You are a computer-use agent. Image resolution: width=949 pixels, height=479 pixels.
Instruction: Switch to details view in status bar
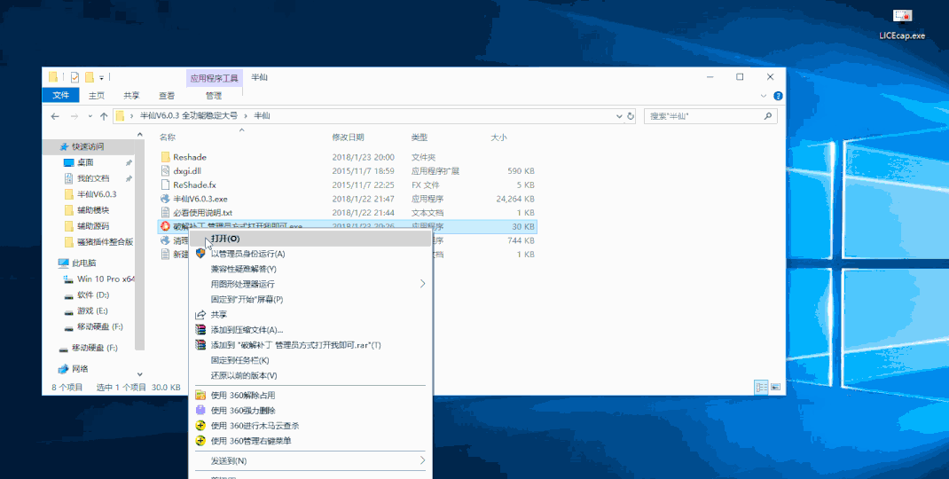tap(761, 388)
